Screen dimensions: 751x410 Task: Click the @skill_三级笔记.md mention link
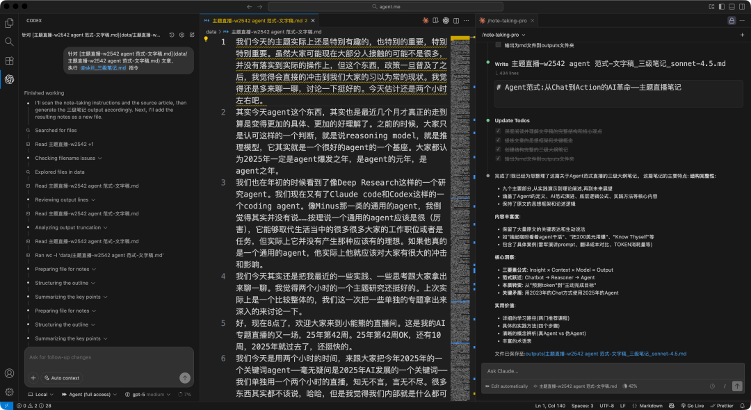[x=103, y=68]
